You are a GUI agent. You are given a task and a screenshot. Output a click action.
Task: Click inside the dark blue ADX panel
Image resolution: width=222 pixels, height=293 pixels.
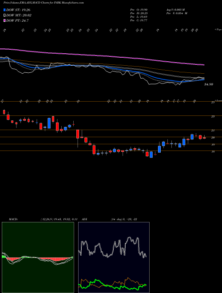[114, 257]
